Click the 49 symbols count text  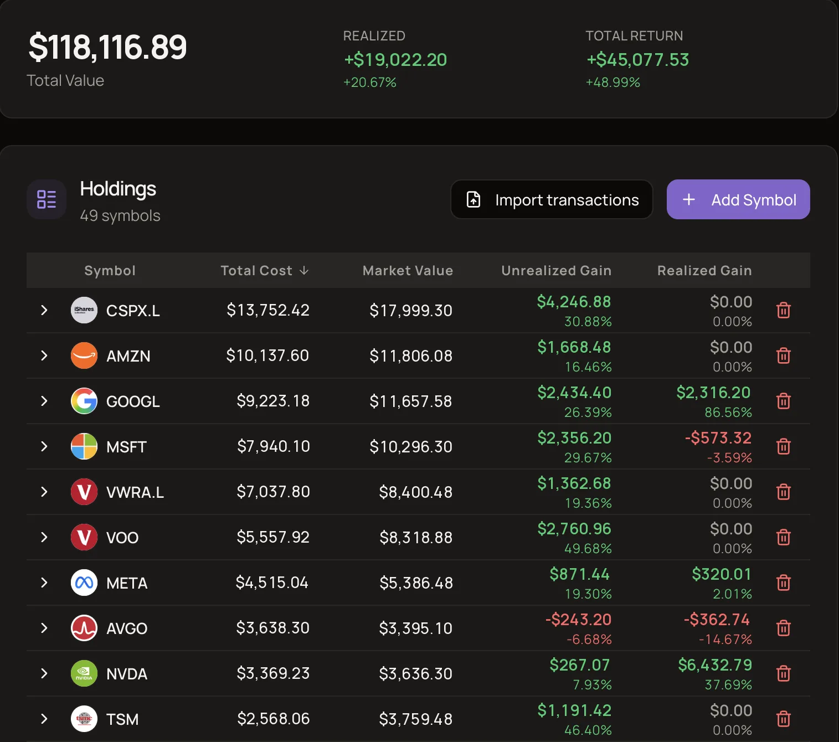click(x=120, y=215)
